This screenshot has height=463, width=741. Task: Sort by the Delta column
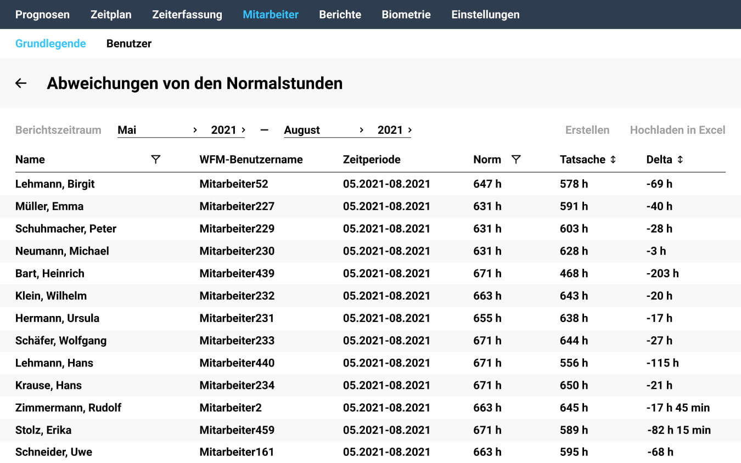pos(680,160)
